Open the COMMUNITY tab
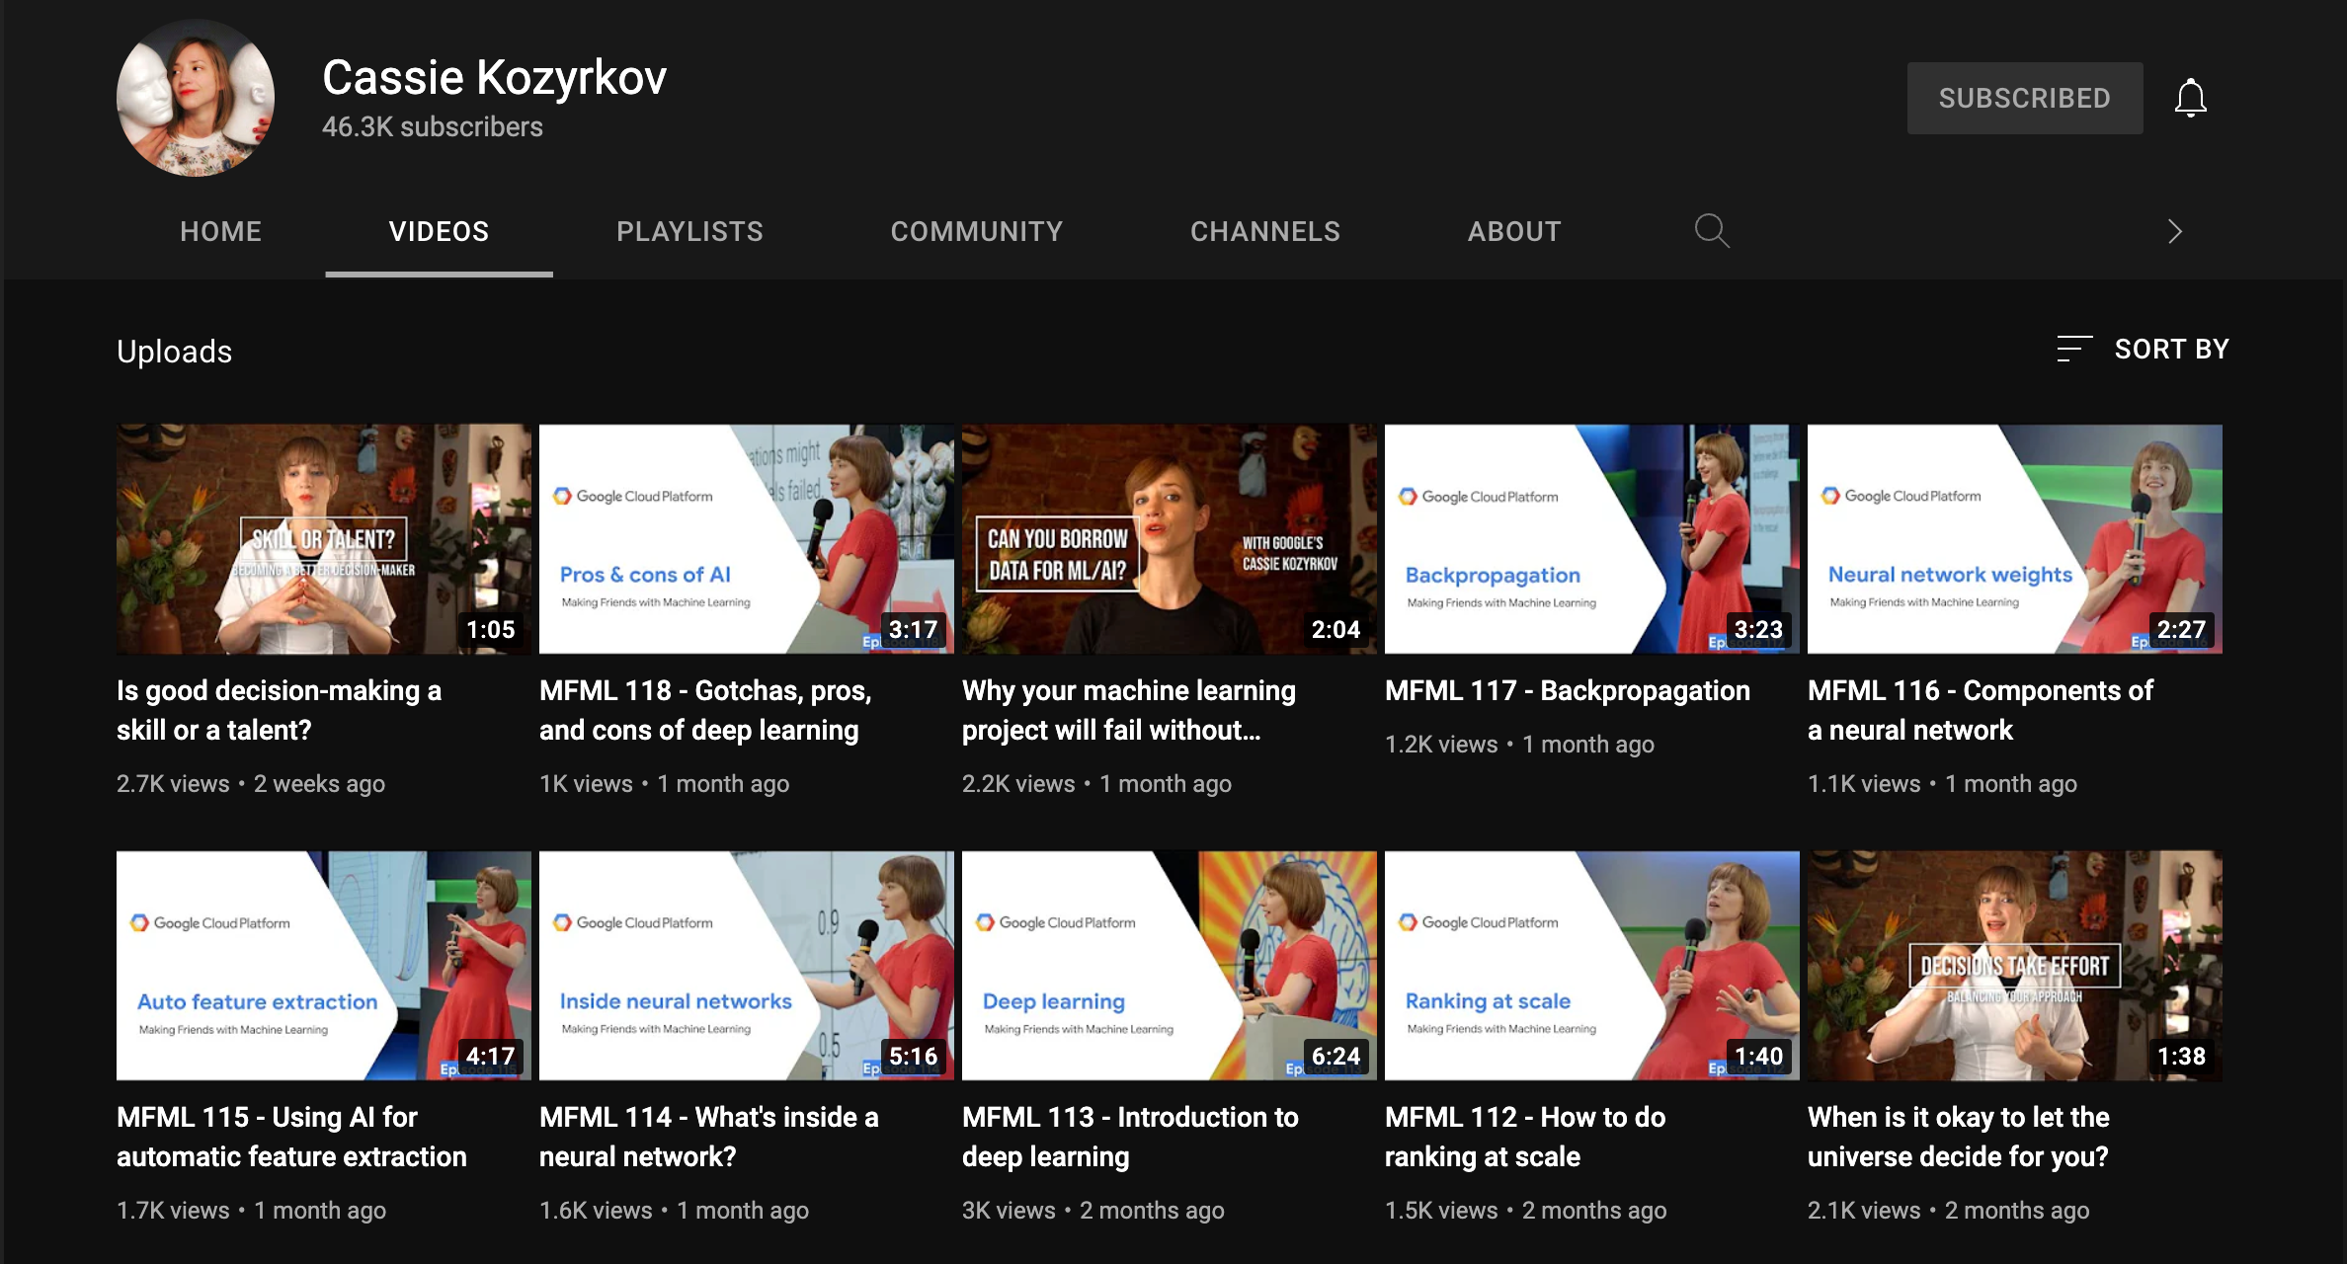Image resolution: width=2347 pixels, height=1264 pixels. [976, 231]
